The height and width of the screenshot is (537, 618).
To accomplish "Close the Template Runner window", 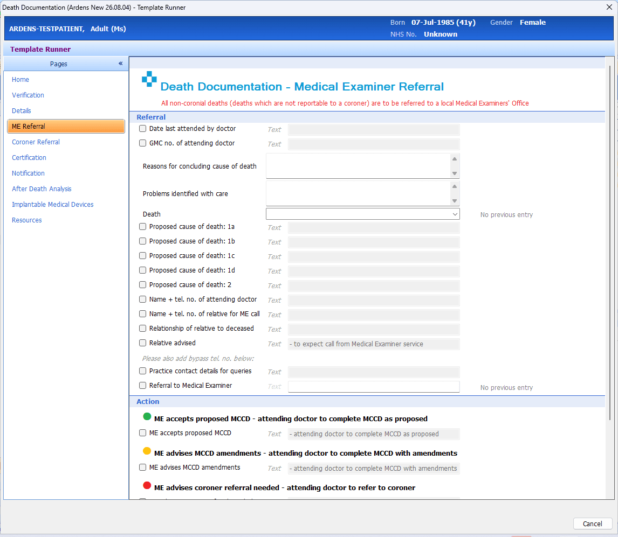I will (609, 7).
